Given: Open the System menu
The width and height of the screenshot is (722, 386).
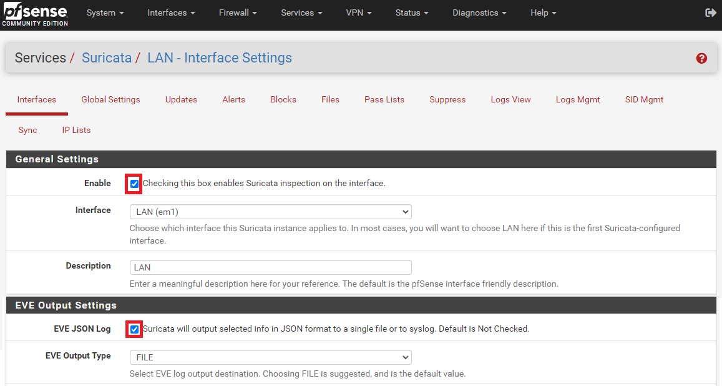Looking at the screenshot, I should tap(105, 13).
